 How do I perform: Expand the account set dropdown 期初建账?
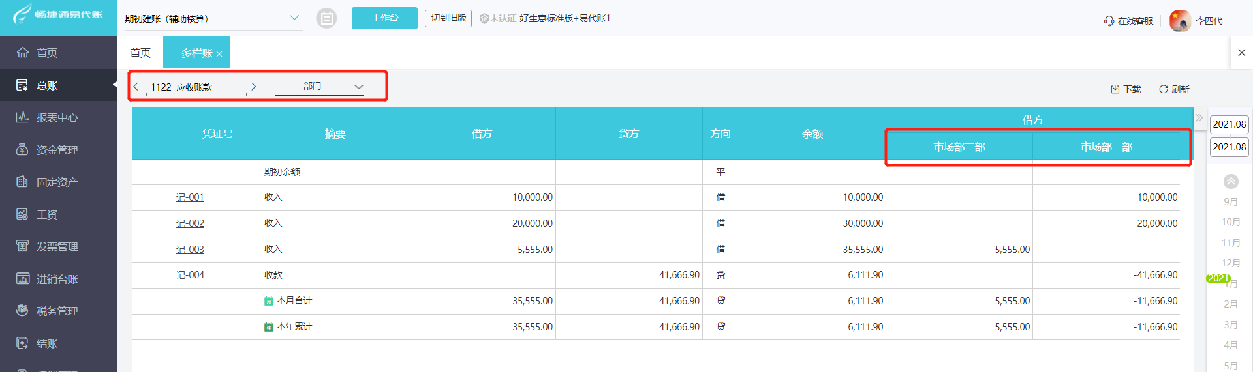coord(294,18)
